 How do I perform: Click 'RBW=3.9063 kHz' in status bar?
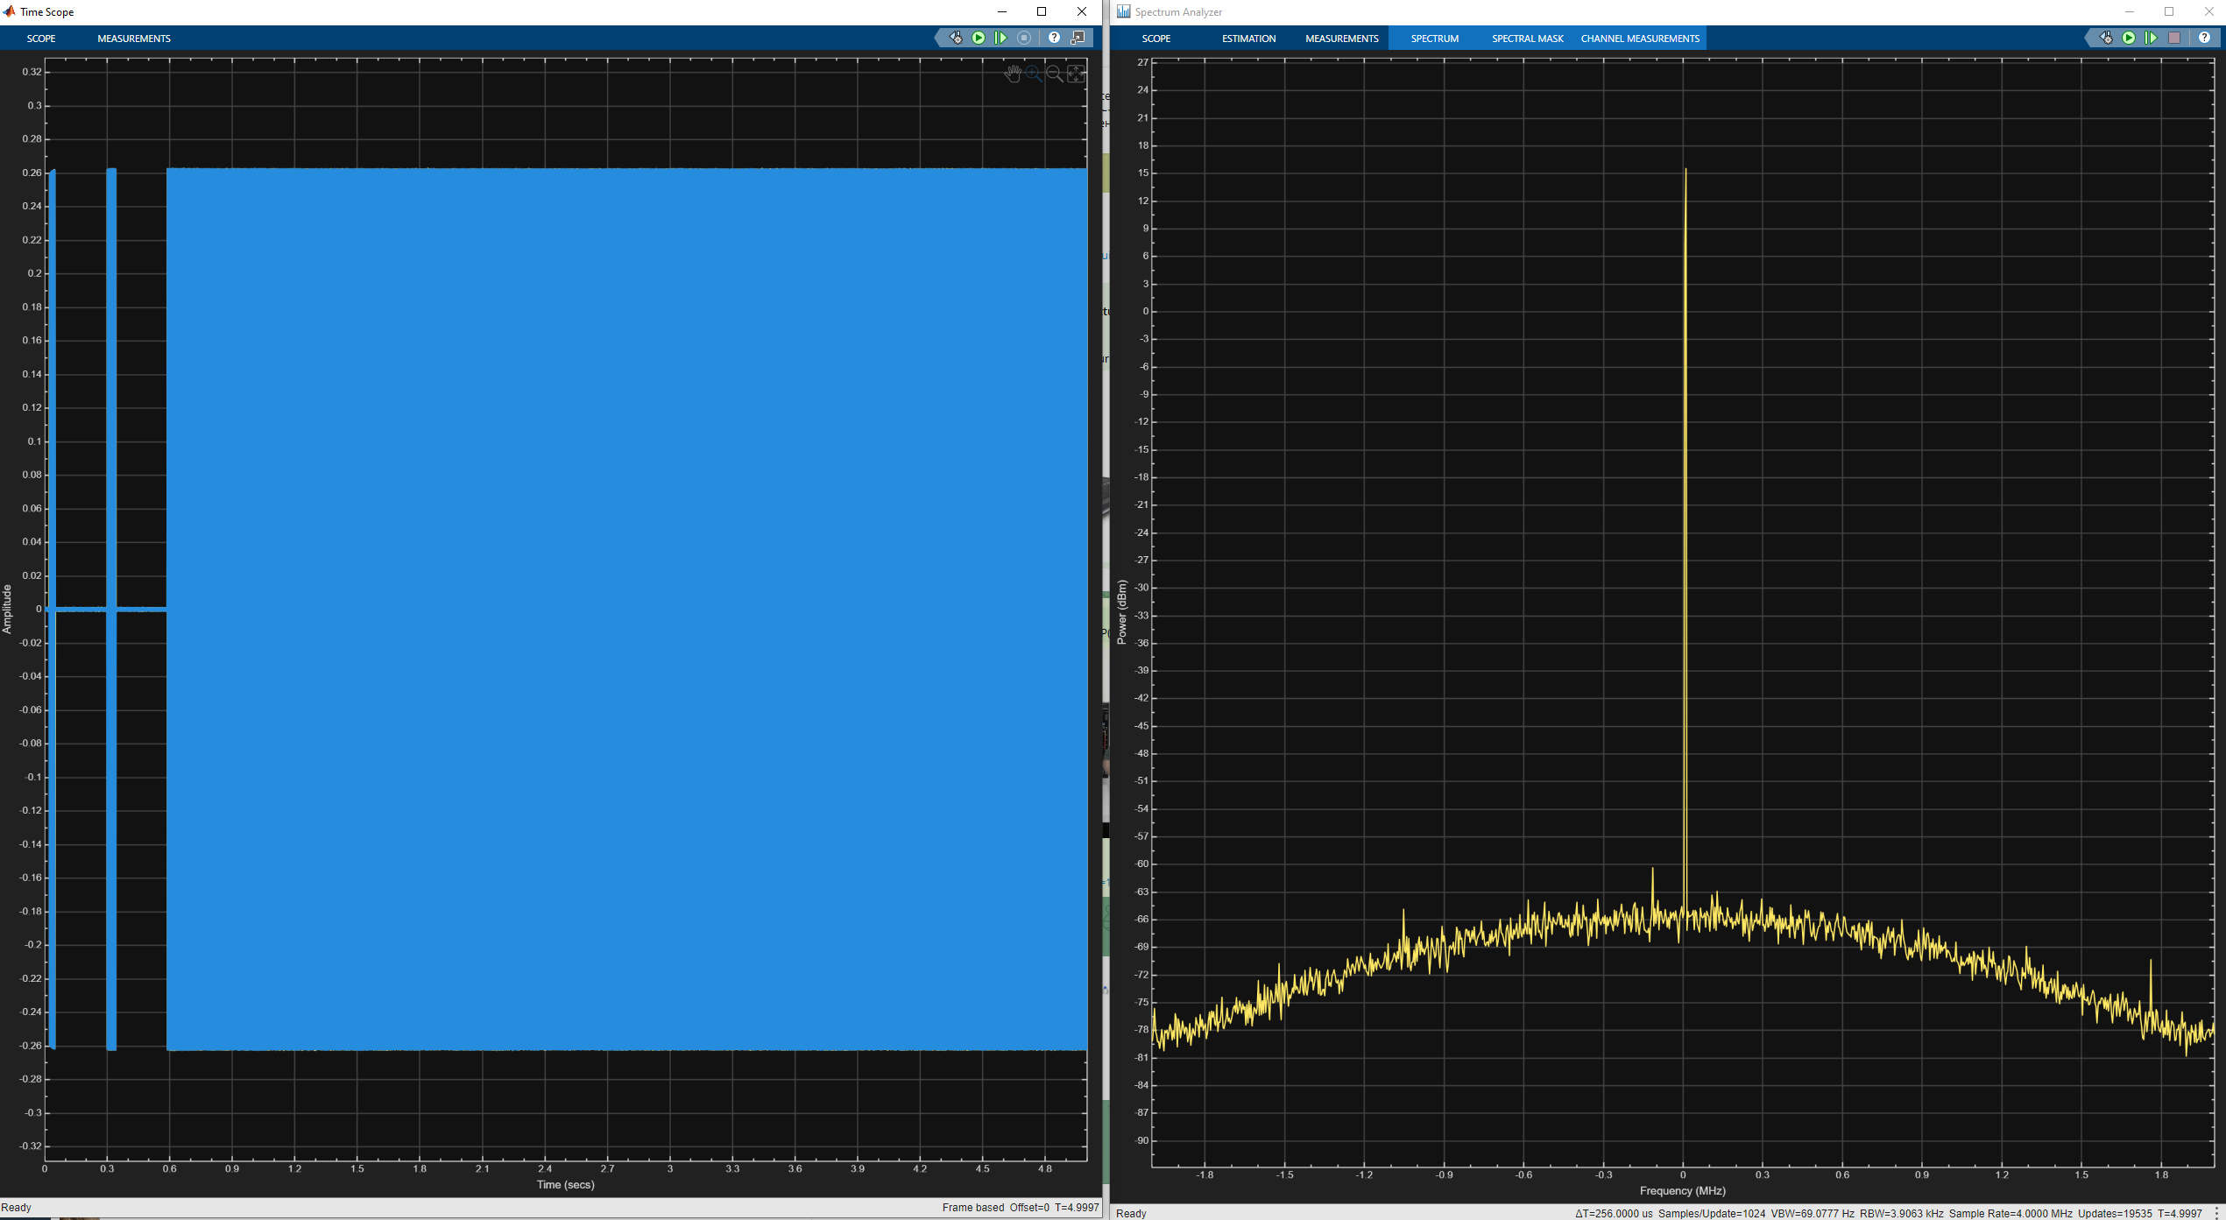coord(1902,1213)
